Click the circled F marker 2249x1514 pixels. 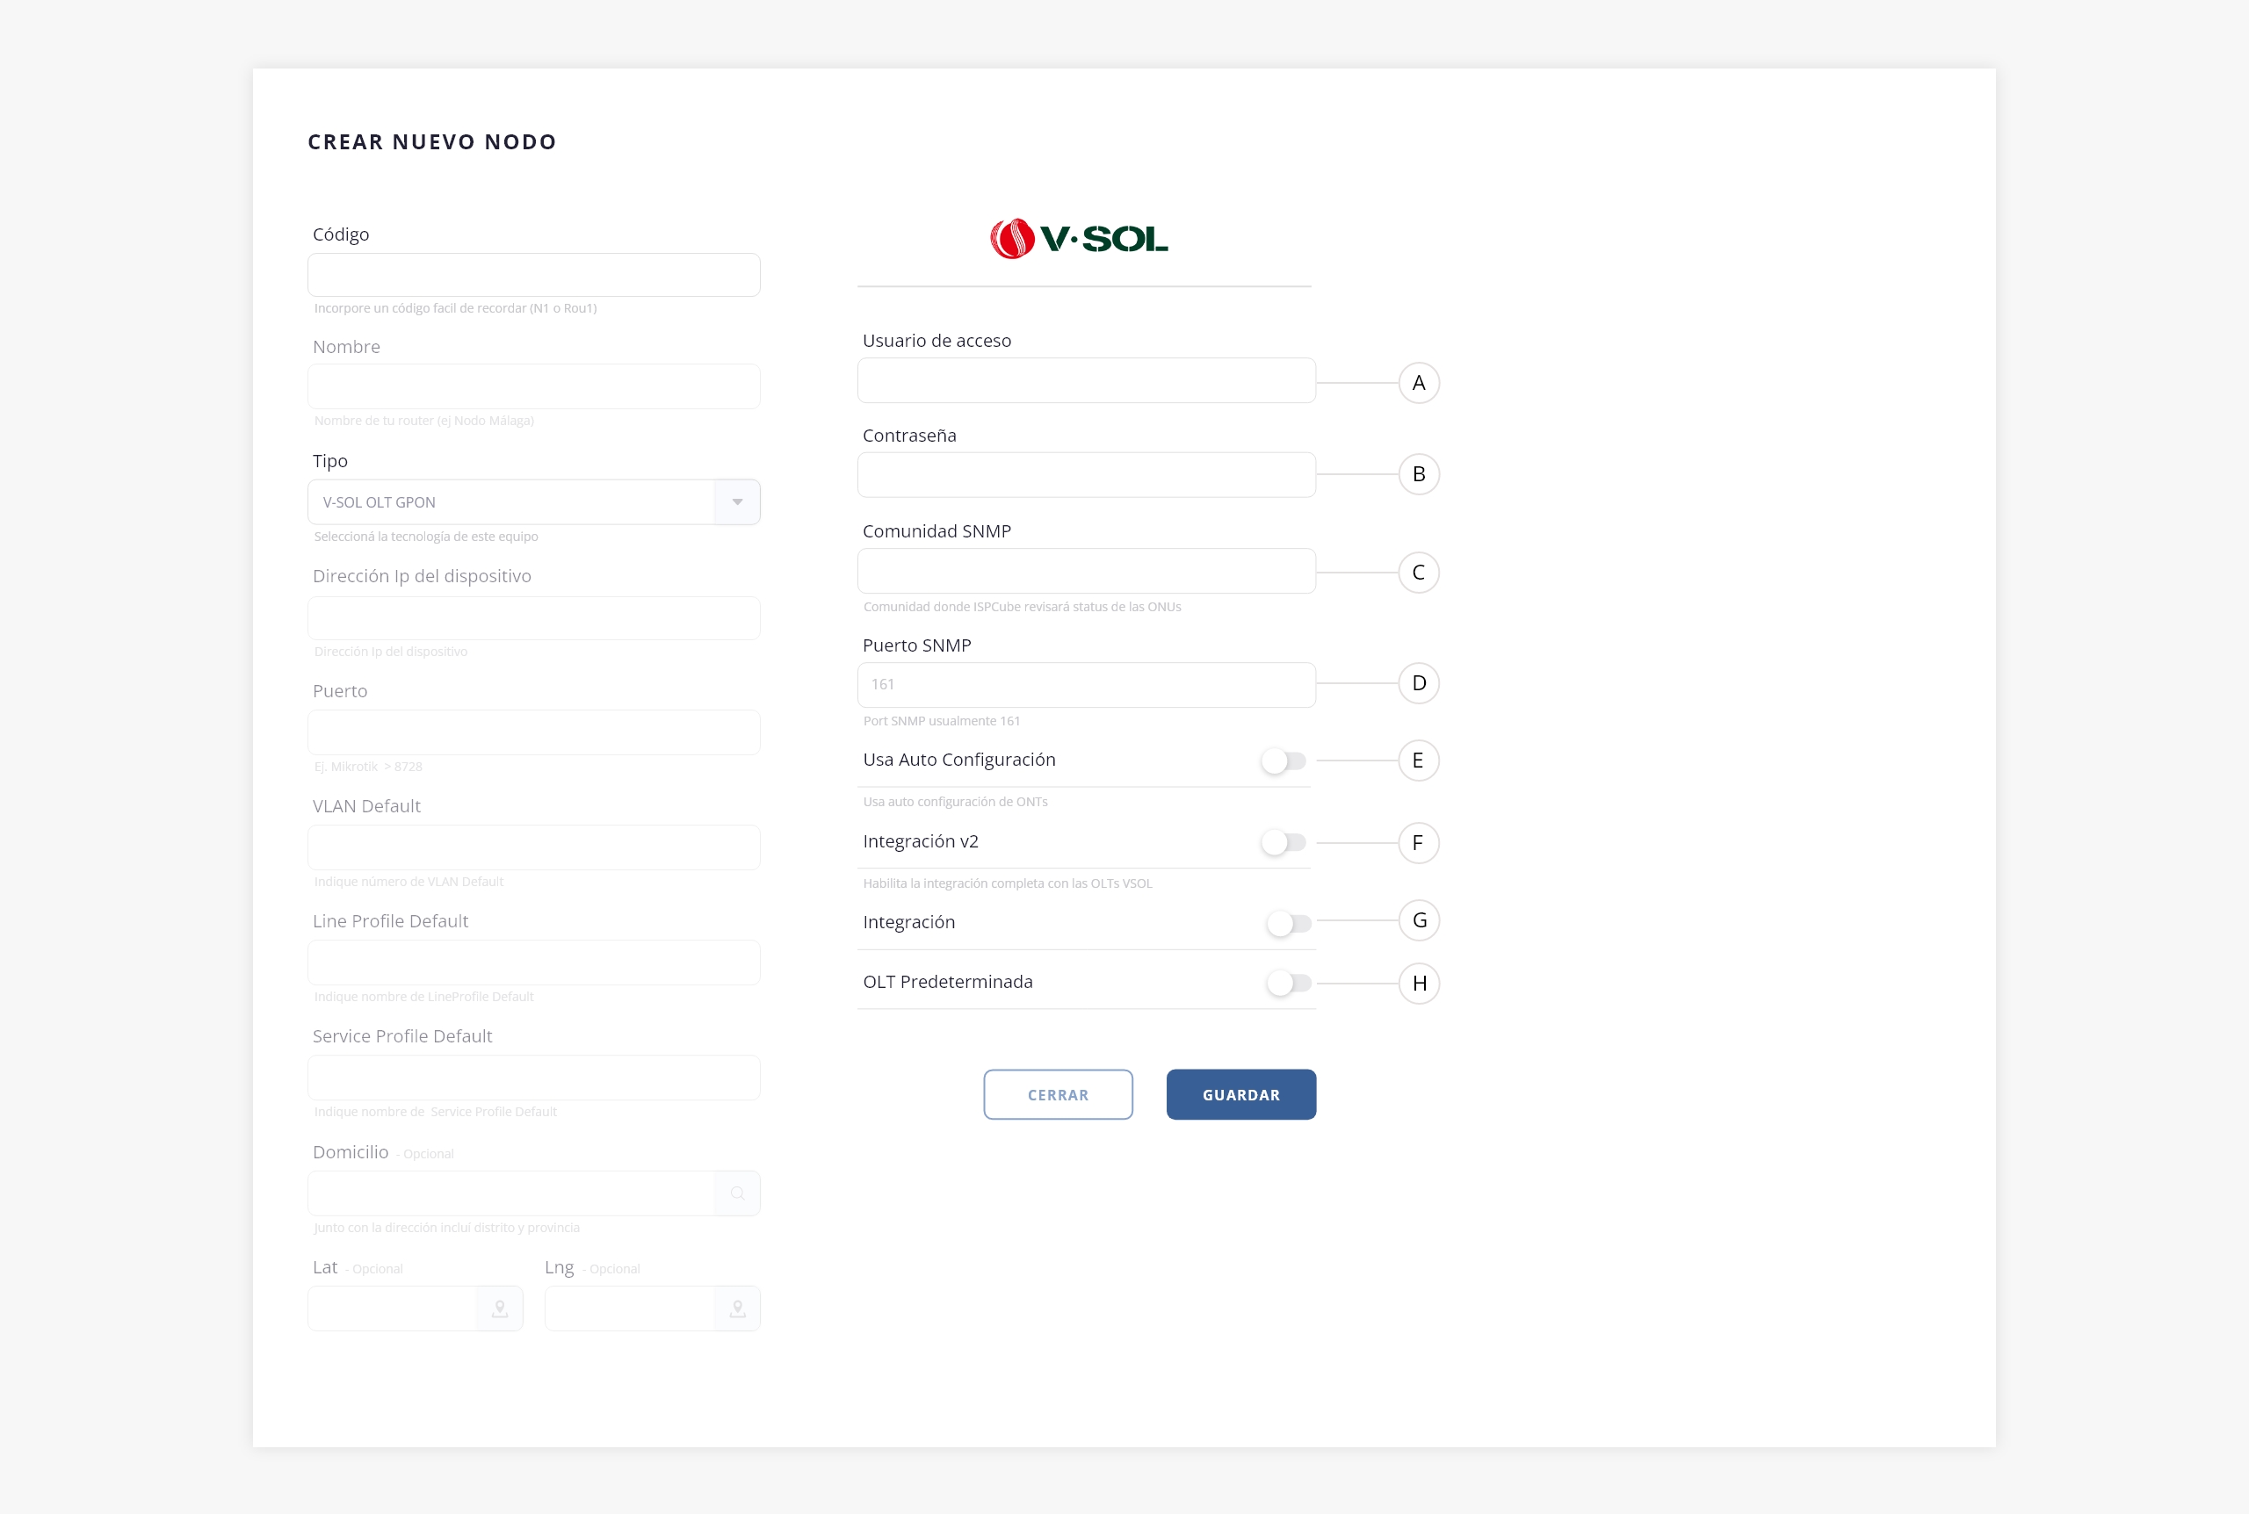(x=1418, y=843)
